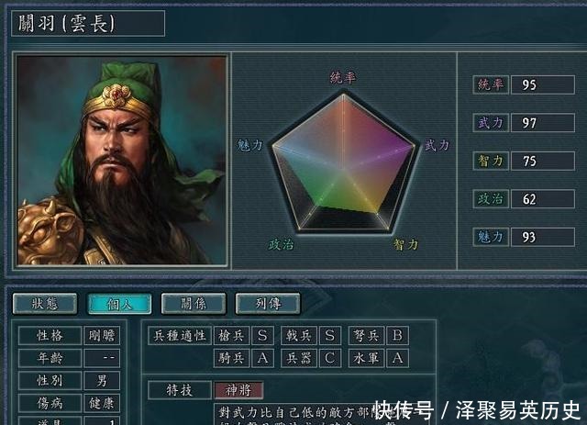
Task: Click the 戟兵 S rating box
Action: point(329,335)
